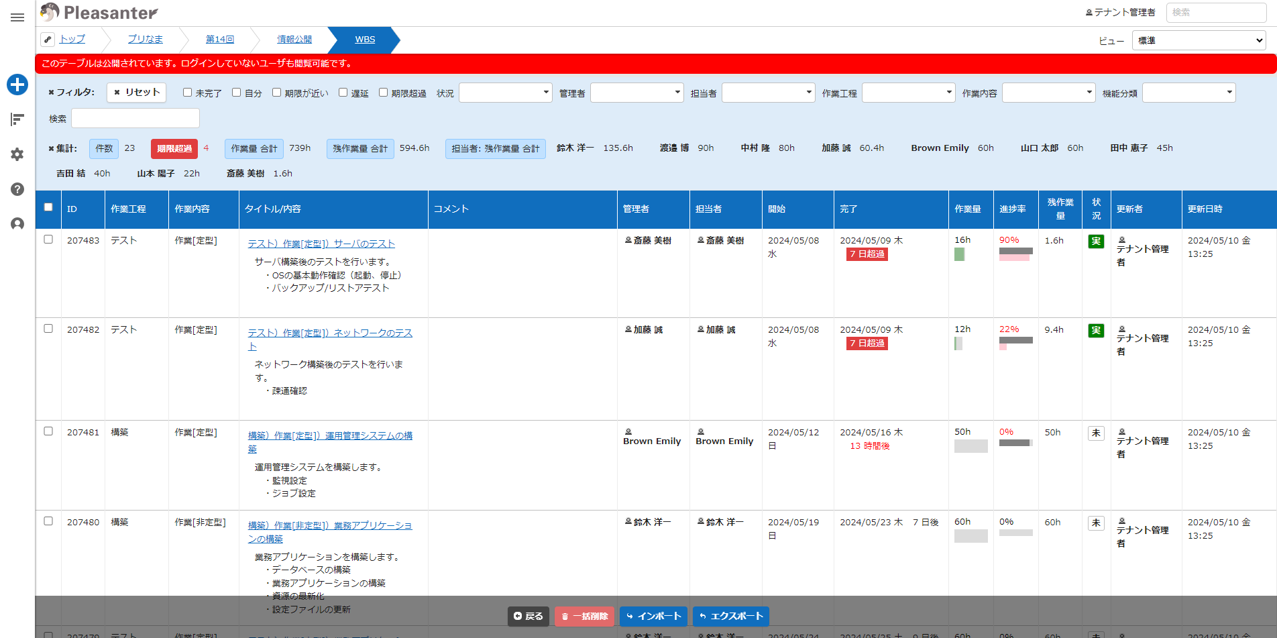Enable the 自分 filter checkbox
This screenshot has height=638, width=1277.
[x=237, y=93]
